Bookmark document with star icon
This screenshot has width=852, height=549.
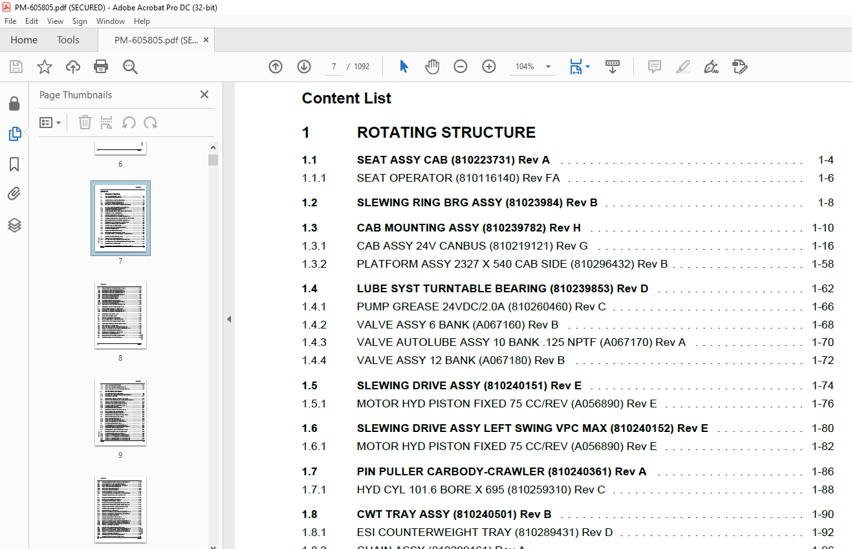point(44,67)
